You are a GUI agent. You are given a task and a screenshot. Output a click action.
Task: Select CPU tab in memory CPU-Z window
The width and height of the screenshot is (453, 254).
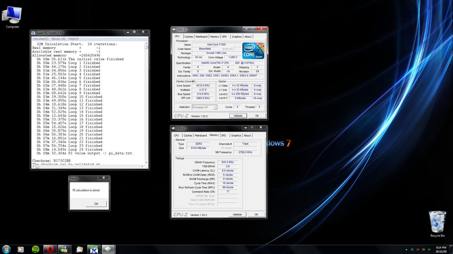[176, 136]
